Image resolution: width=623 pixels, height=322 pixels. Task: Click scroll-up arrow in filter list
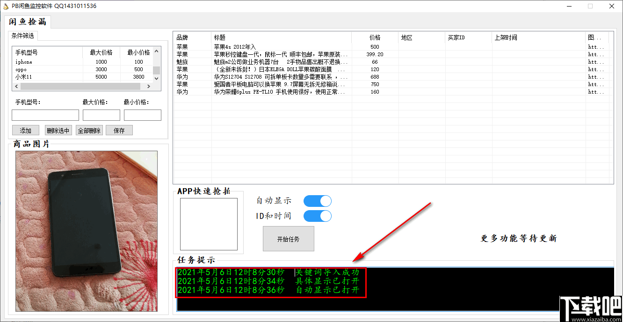(157, 51)
